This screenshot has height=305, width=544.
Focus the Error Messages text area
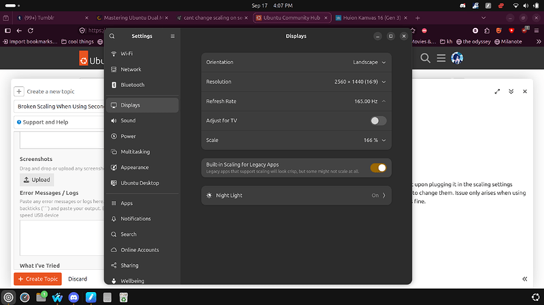[62, 238]
